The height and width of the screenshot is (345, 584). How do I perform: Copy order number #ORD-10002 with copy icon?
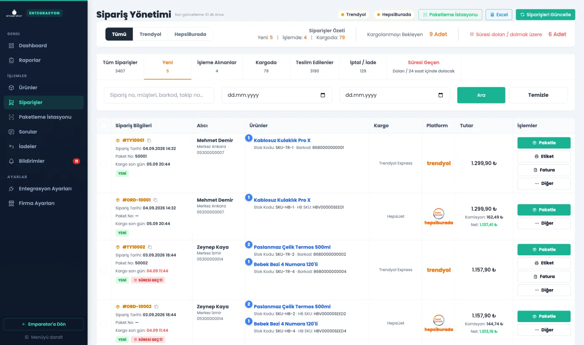pos(156,307)
